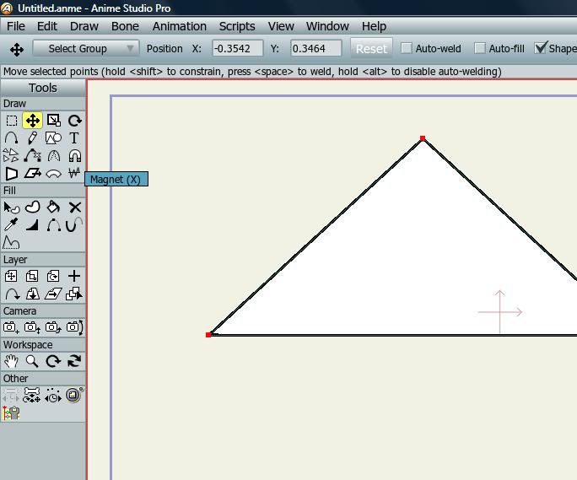Click the red point at triangle apex
577x480 pixels.
(423, 139)
